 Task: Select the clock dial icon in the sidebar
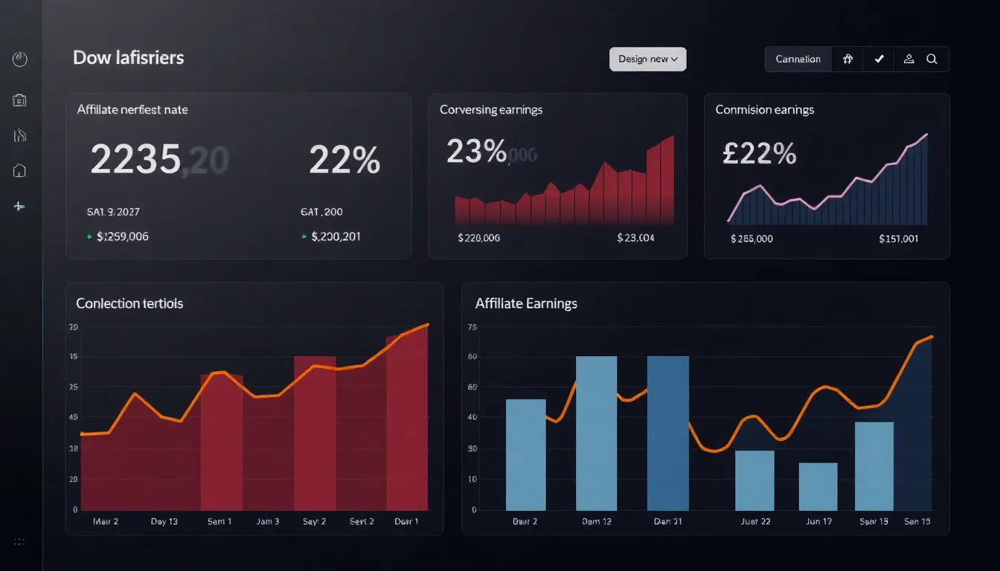[x=19, y=59]
